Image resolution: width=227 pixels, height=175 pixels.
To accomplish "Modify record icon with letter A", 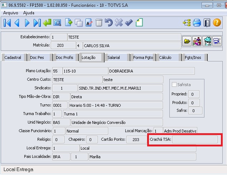I will (x=89, y=22).
